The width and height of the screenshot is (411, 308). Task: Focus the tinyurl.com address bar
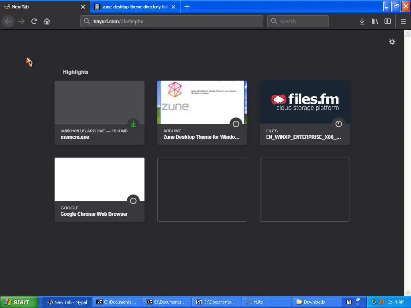[172, 21]
